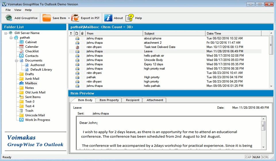Collapse the pathak tree node
The image size is (276, 161).
(11, 38)
